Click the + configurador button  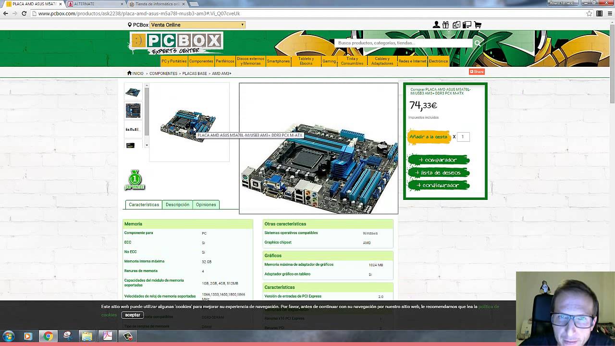[x=438, y=185]
